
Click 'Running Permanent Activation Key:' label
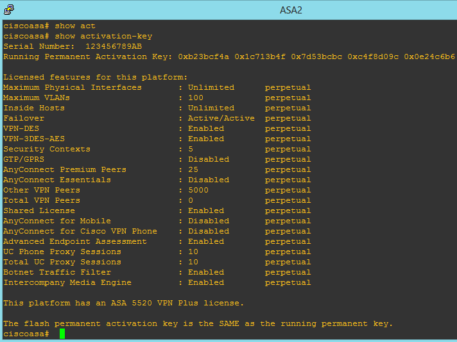click(88, 56)
